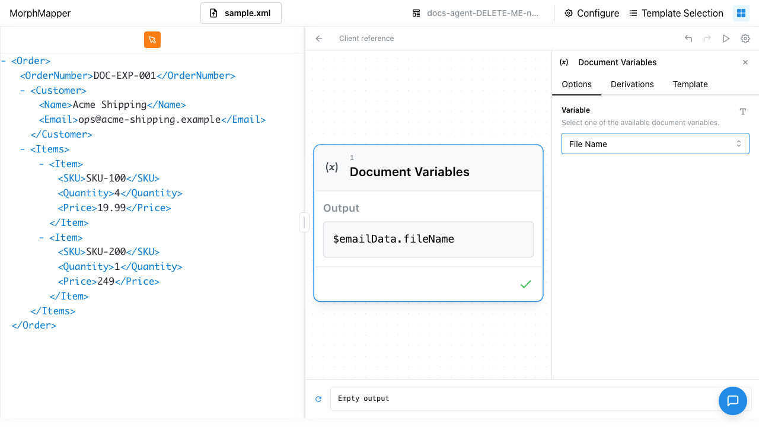759x427 pixels.
Task: Collapse the Order XML element
Action: click(4, 61)
